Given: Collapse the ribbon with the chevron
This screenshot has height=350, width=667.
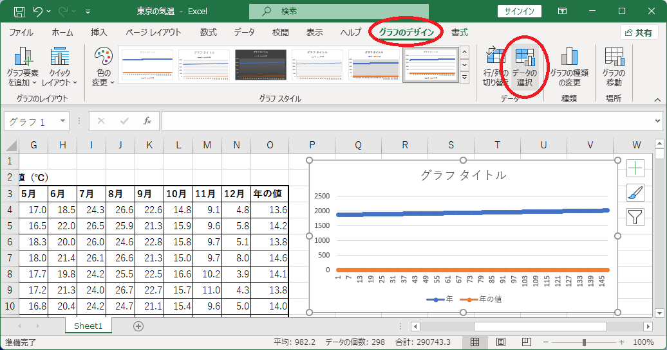Looking at the screenshot, I should click(x=657, y=100).
